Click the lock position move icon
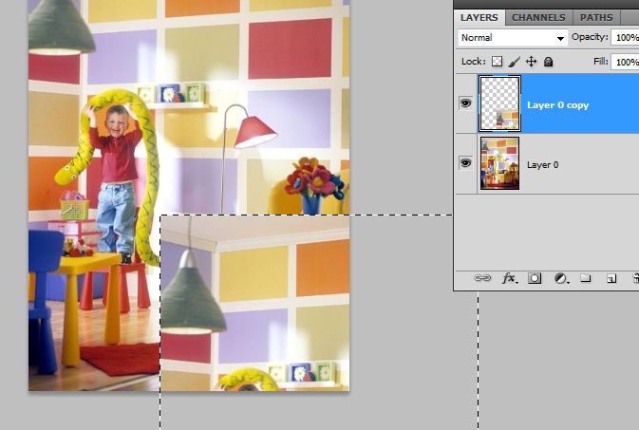 pyautogui.click(x=531, y=62)
